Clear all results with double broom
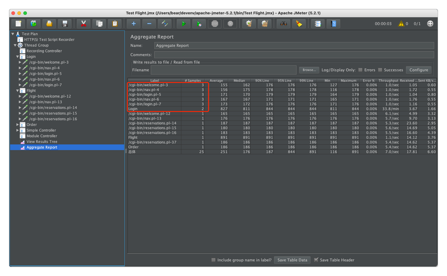Viewport: 447px width, 276px height. pyautogui.click(x=264, y=24)
